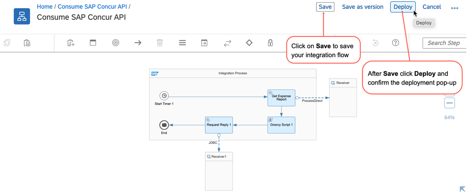The image size is (468, 194).
Task: Open the Events target icon
Action: (116, 43)
